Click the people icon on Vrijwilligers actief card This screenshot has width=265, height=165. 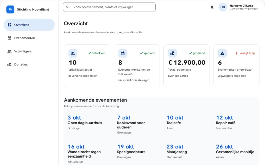point(73,53)
